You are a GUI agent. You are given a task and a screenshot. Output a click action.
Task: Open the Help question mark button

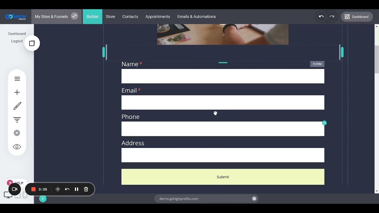(x=10, y=183)
